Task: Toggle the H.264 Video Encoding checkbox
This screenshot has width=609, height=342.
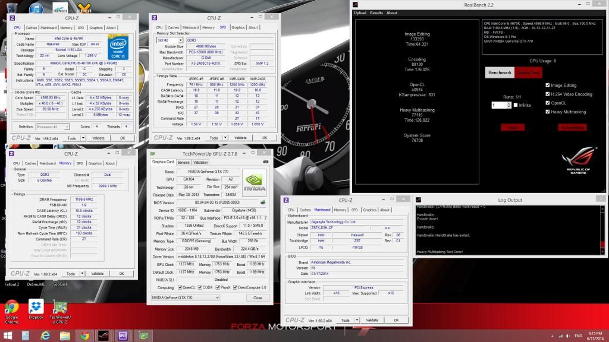Action: click(547, 94)
